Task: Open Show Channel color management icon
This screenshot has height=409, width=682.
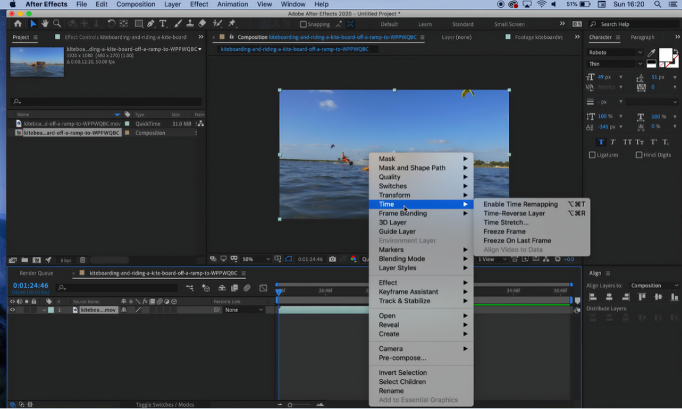Action: coord(353,259)
